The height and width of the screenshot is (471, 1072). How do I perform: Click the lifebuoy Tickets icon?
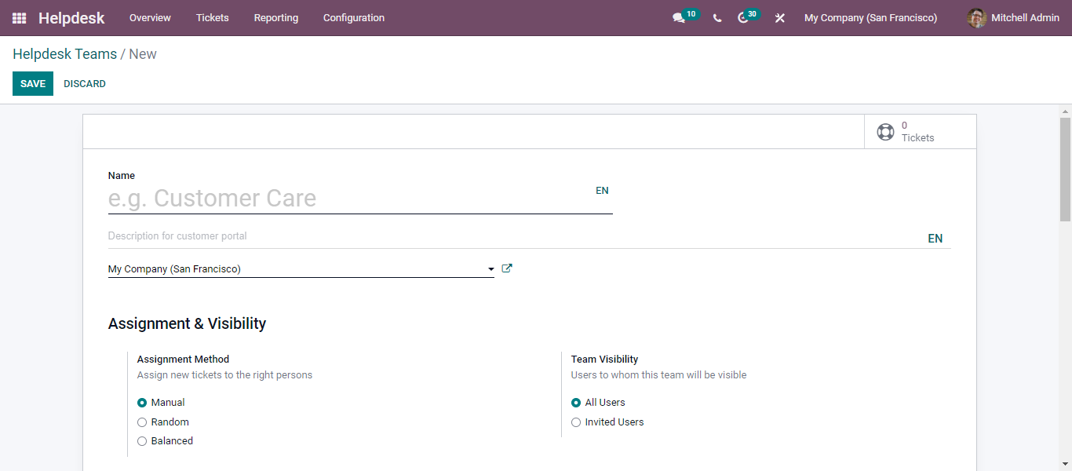click(x=885, y=132)
